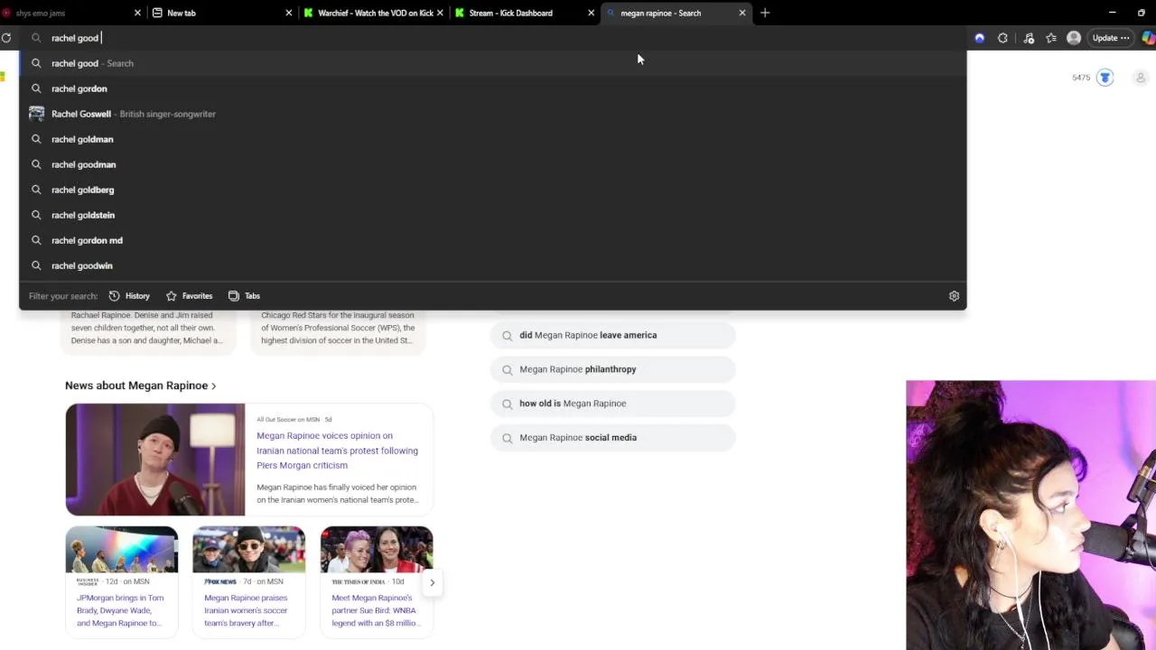
Task: Open the NordVPN extension icon
Action: [x=980, y=38]
